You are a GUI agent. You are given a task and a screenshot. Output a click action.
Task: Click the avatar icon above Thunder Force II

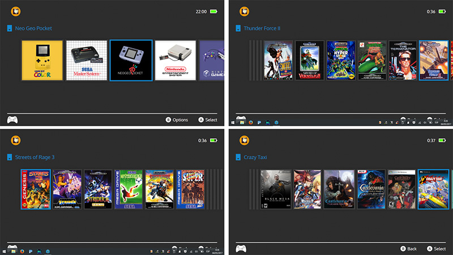pyautogui.click(x=245, y=11)
